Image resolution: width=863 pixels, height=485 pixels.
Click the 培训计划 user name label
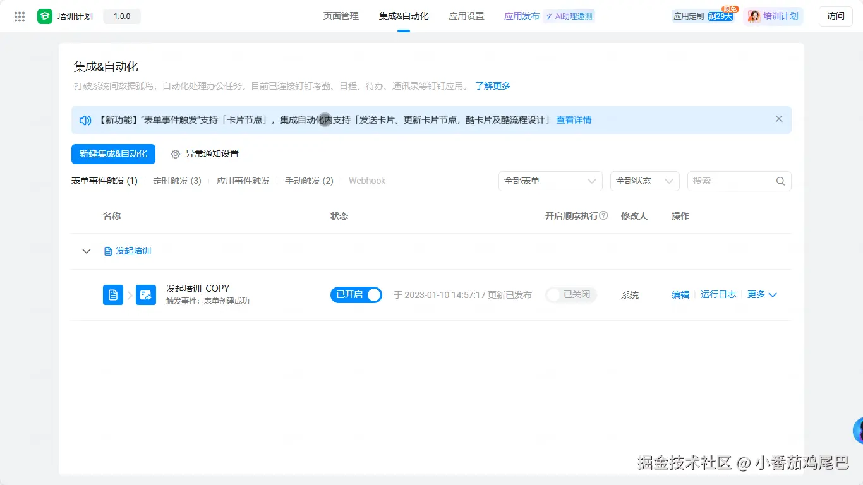coord(781,16)
